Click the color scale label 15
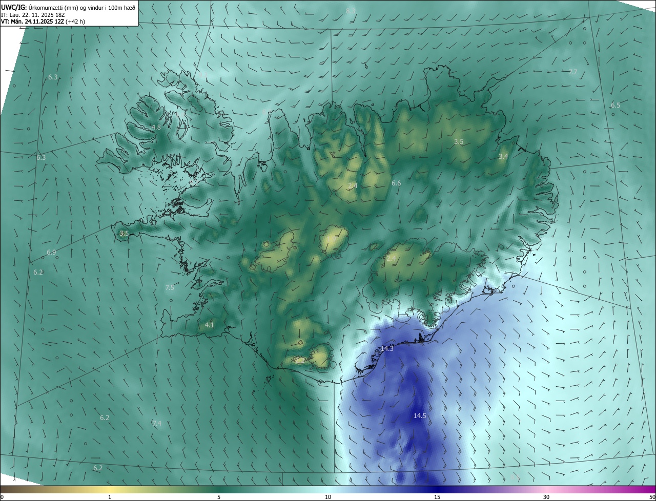656x501 pixels. click(x=437, y=497)
